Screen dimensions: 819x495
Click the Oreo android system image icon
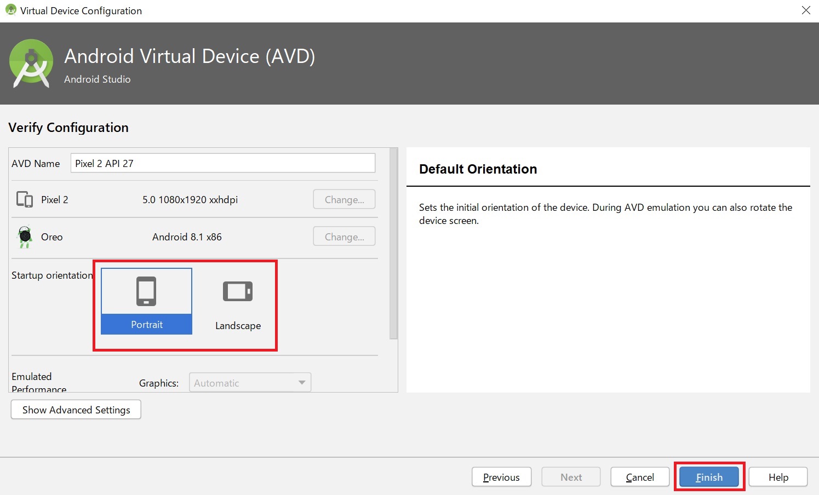pos(25,237)
